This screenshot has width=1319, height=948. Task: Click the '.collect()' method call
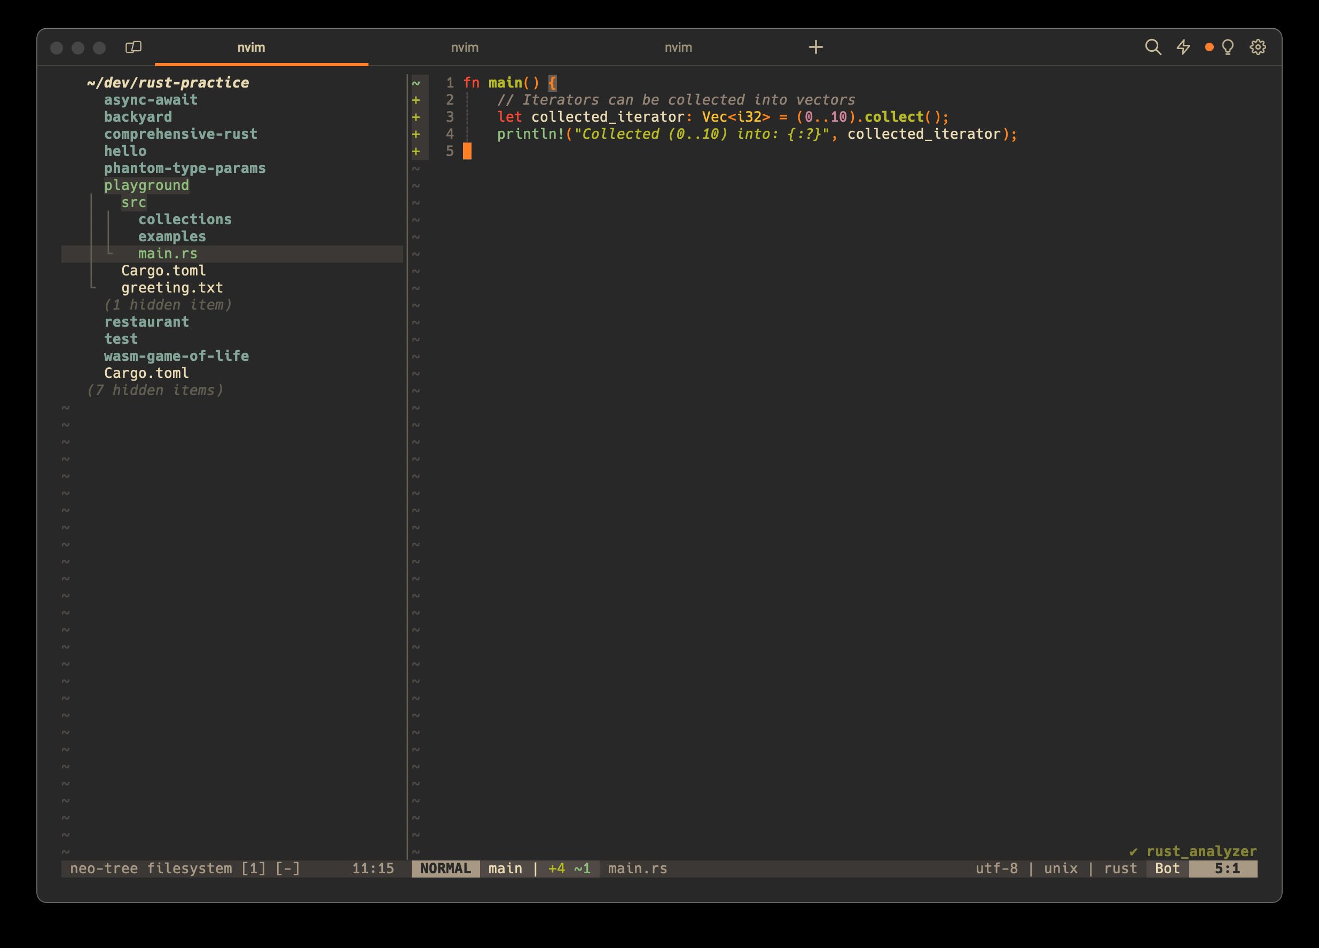898,117
